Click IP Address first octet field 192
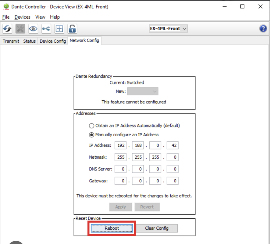Image resolution: width=270 pixels, height=244 pixels. 121,145
